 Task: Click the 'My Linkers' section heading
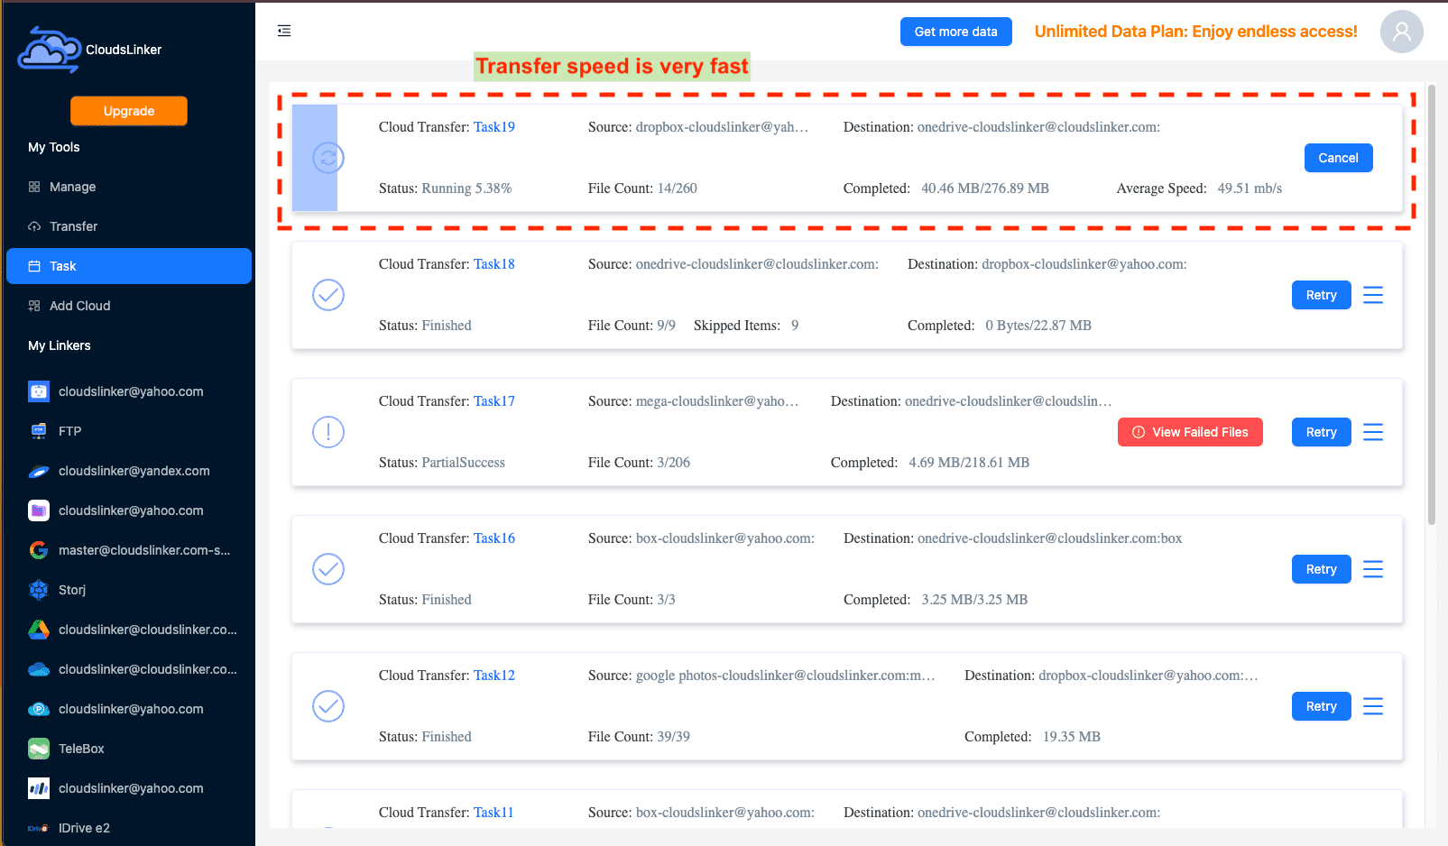pos(60,345)
